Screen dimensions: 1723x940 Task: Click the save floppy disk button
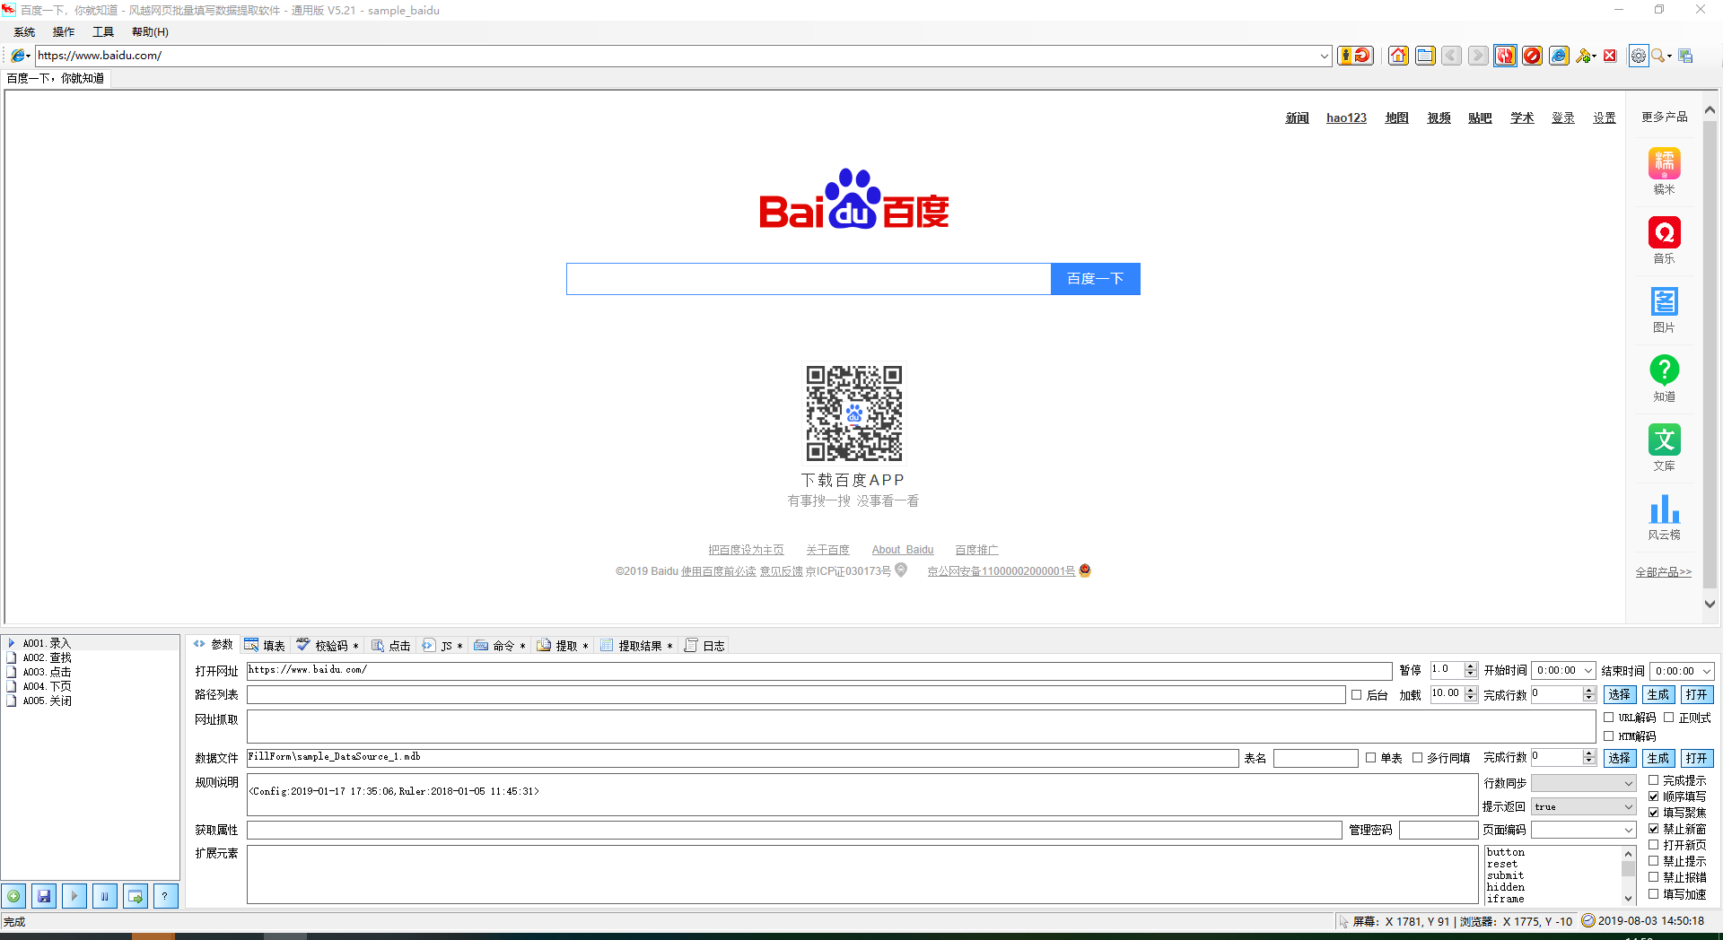(44, 896)
